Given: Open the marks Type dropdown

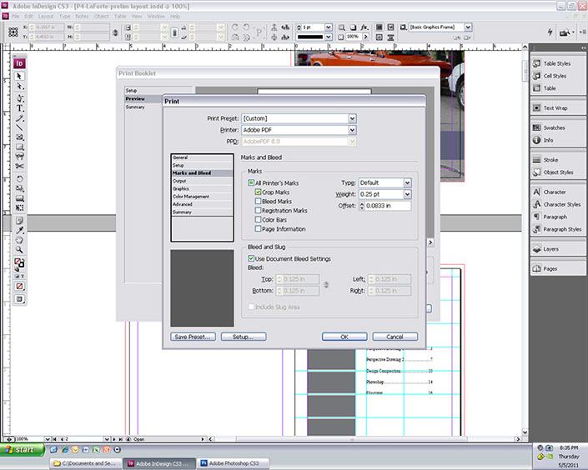Looking at the screenshot, I should [x=407, y=182].
